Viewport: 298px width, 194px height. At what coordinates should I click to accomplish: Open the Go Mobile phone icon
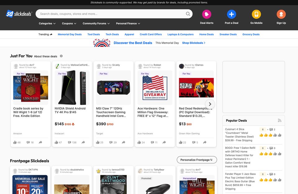pos(256,14)
